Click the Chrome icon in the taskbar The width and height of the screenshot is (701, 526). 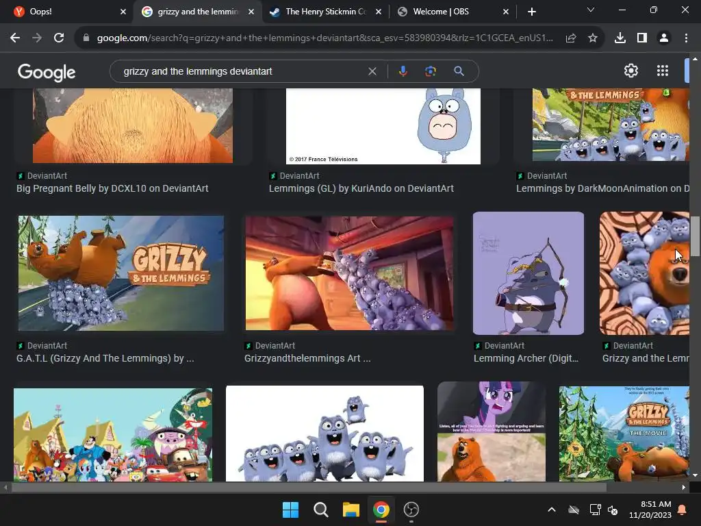381,510
